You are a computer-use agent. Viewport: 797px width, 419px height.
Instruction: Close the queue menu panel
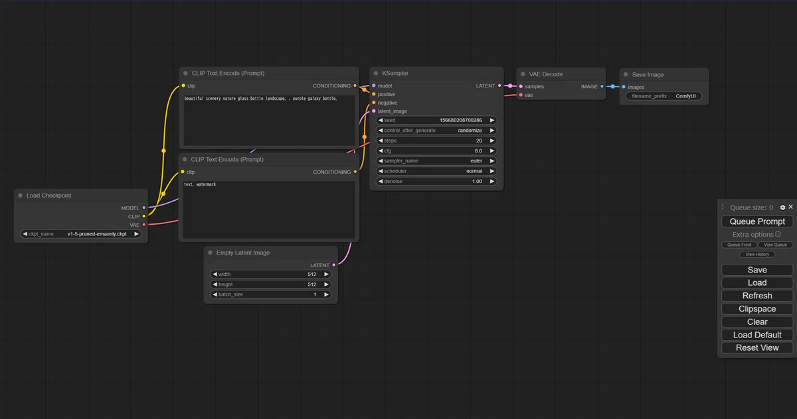pos(790,208)
